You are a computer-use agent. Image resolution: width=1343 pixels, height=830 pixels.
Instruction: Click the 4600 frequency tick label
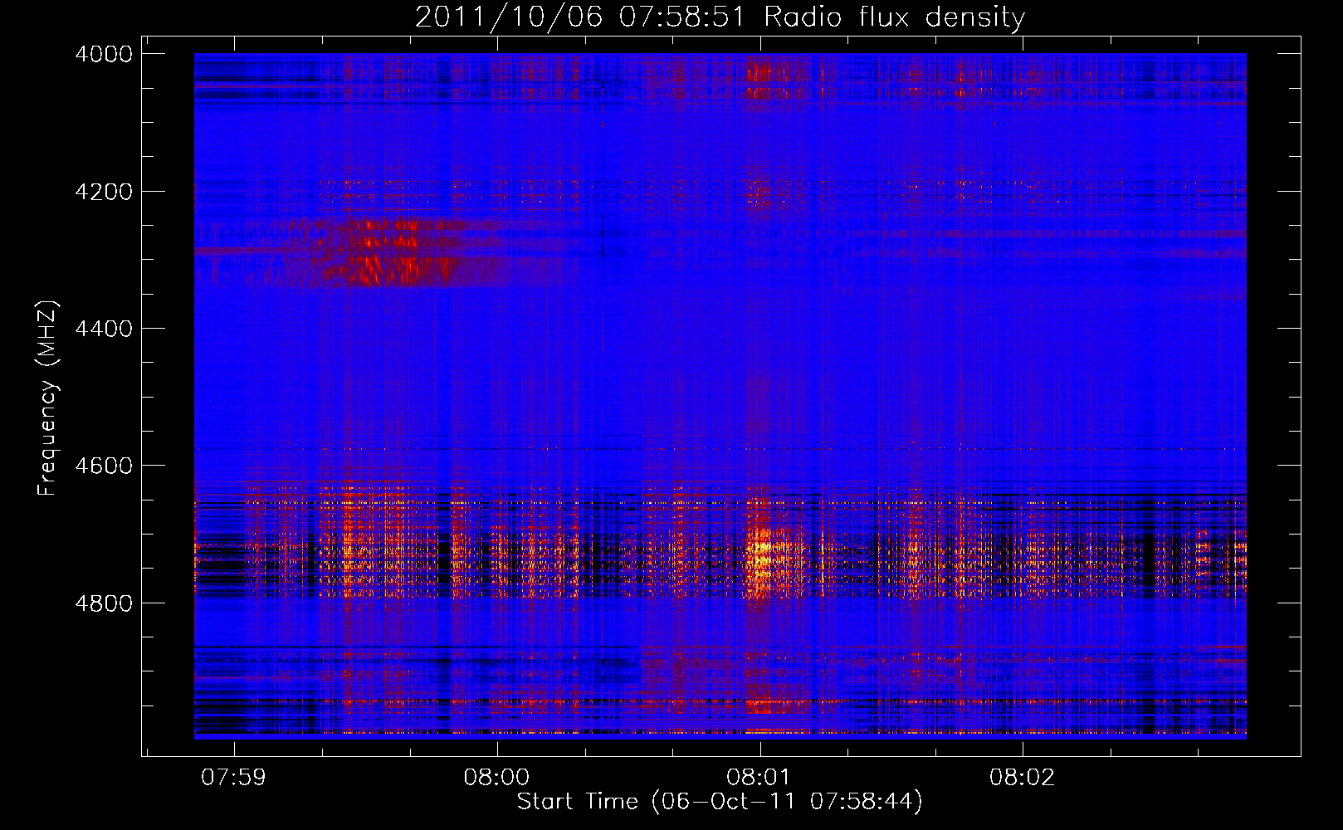103,466
